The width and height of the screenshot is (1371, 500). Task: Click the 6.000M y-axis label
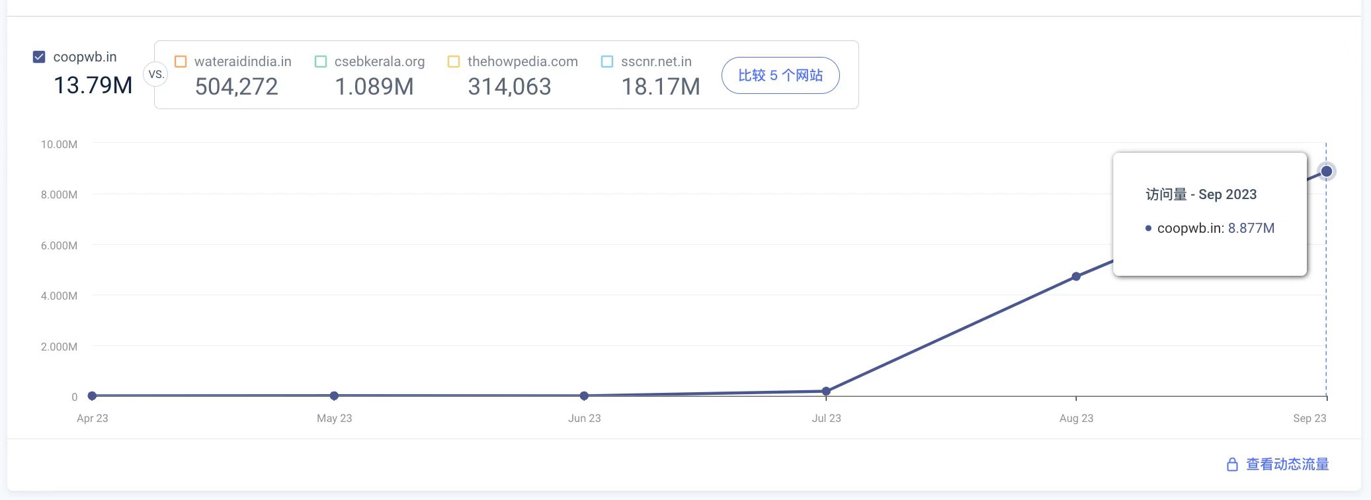[59, 245]
